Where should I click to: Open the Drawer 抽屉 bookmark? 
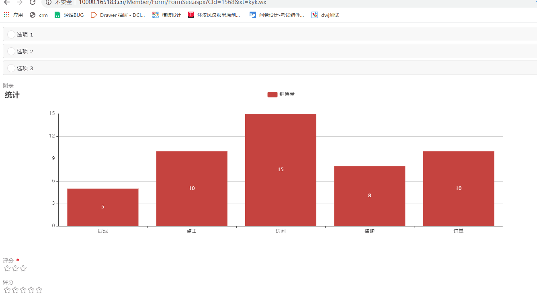click(x=118, y=15)
